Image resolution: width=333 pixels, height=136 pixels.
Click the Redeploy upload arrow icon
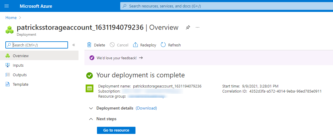[x=135, y=45]
